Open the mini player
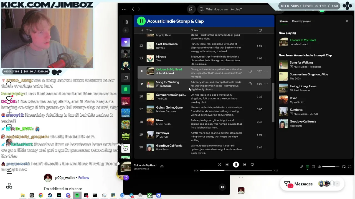 click(344, 167)
